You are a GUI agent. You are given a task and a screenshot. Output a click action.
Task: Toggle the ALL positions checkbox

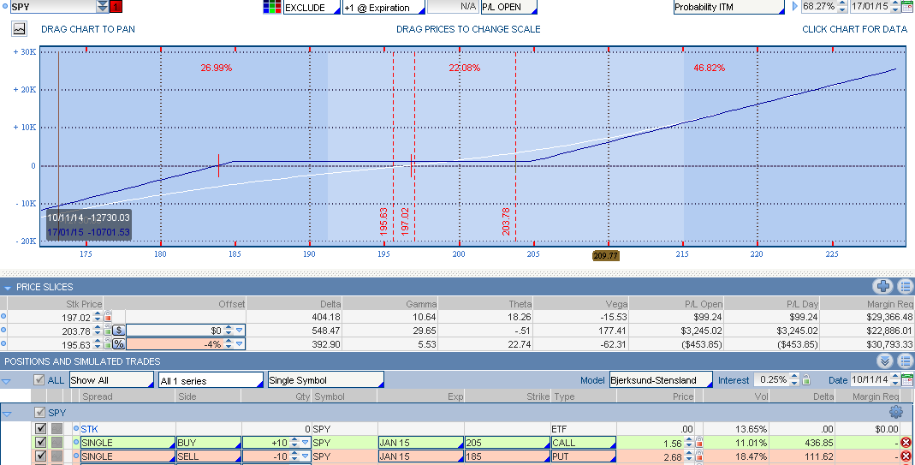click(x=39, y=379)
